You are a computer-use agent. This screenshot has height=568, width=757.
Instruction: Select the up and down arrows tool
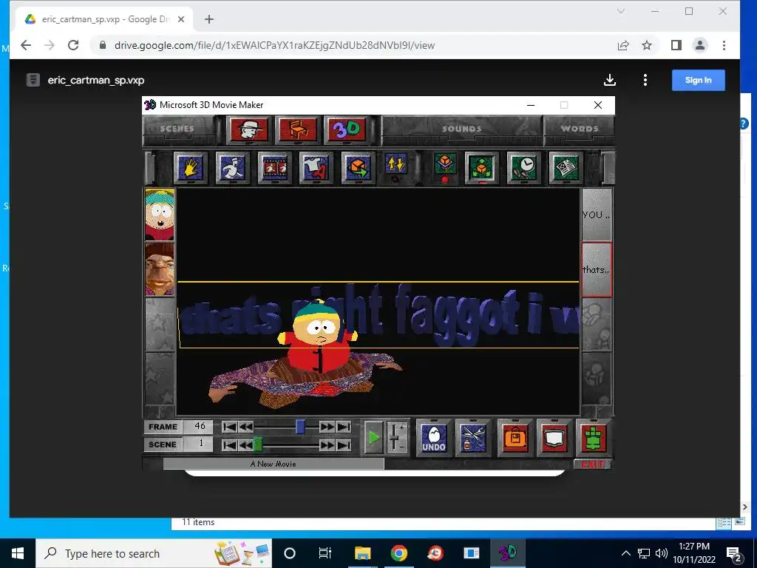point(396,164)
